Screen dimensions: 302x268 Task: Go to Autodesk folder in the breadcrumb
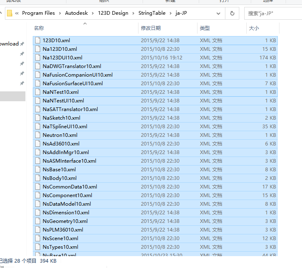77,13
